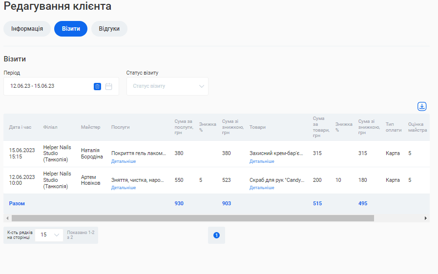Open the calendar picker in the Період field
Viewport: 438px width, 274px height.
[109, 86]
